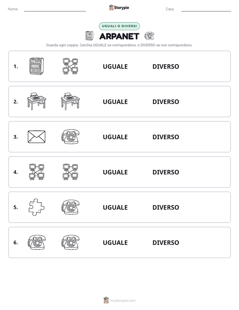Click the first typewriter desk icon in row 2
The height and width of the screenshot is (310, 239).
36,101
